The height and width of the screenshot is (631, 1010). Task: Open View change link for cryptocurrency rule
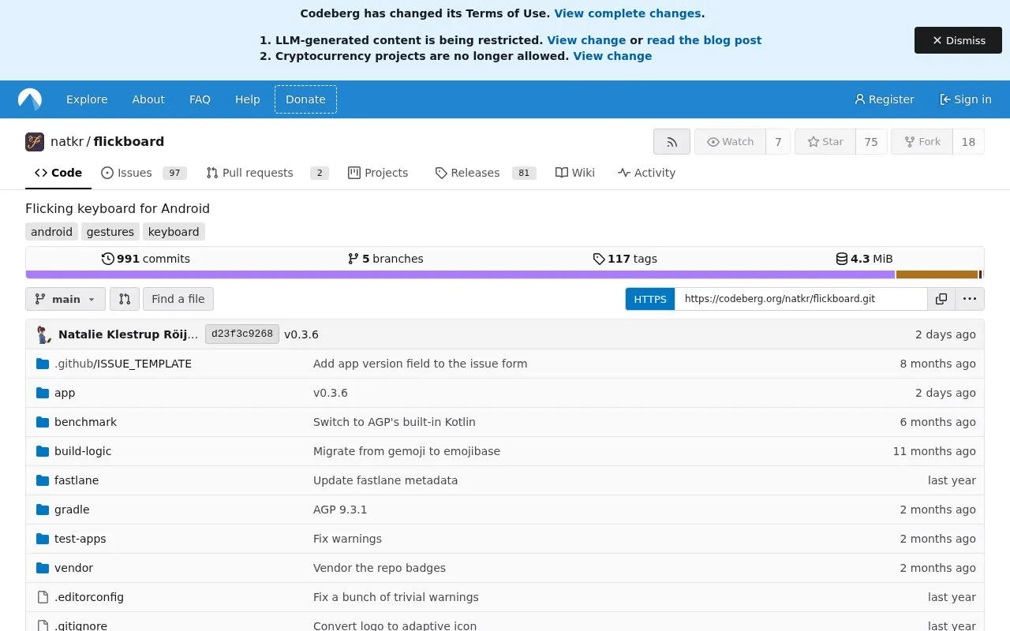coord(612,56)
